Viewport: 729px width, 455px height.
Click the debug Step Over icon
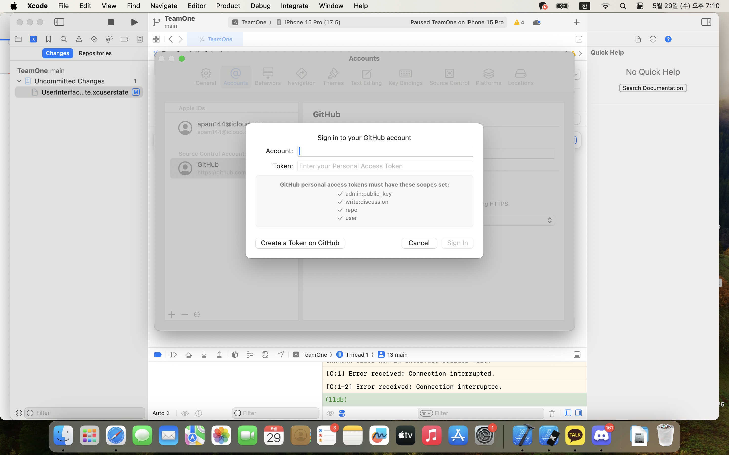coord(189,354)
